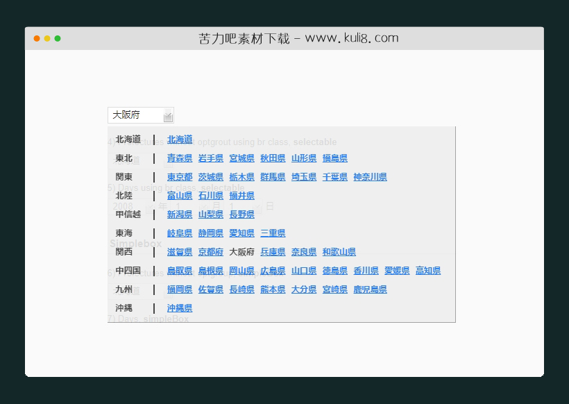Select the 新潟県 (Niigata) link
The height and width of the screenshot is (404, 569).
[x=179, y=214]
